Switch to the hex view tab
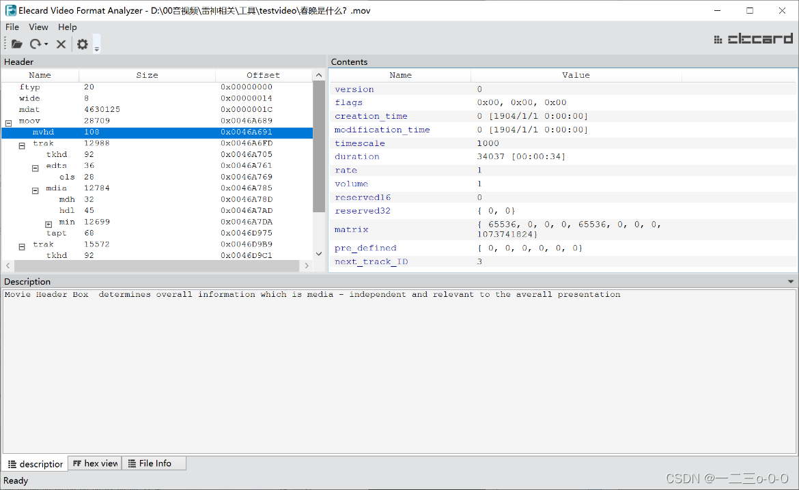Viewport: 799px width, 490px height. (x=96, y=463)
